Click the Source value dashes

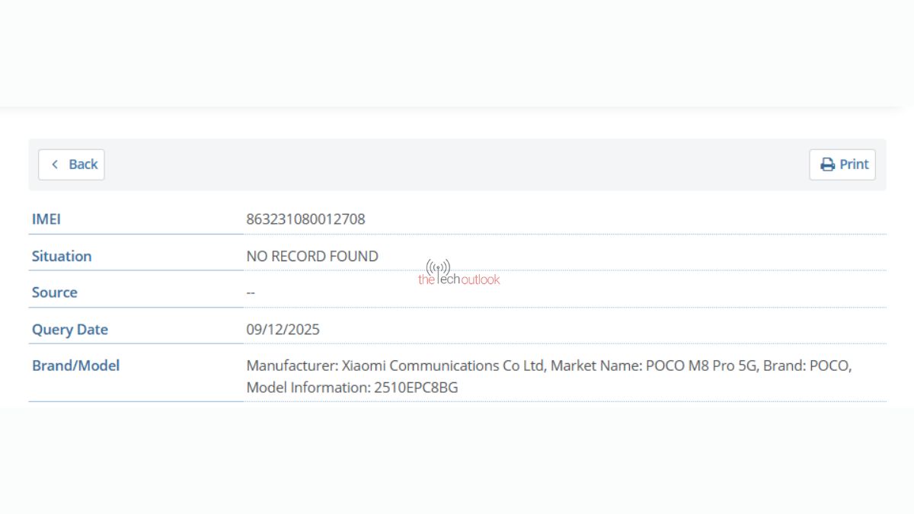pos(251,292)
